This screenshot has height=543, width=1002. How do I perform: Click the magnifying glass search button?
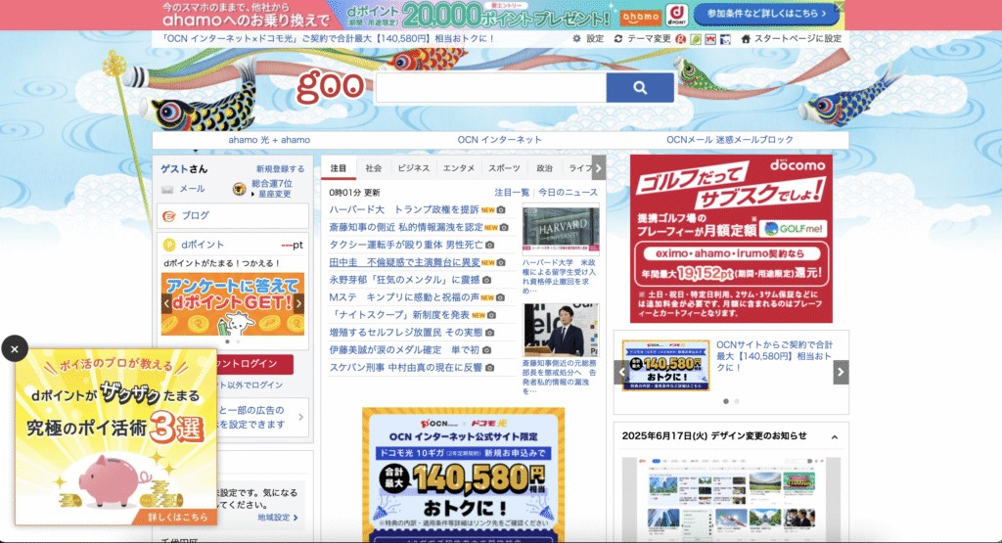point(640,88)
